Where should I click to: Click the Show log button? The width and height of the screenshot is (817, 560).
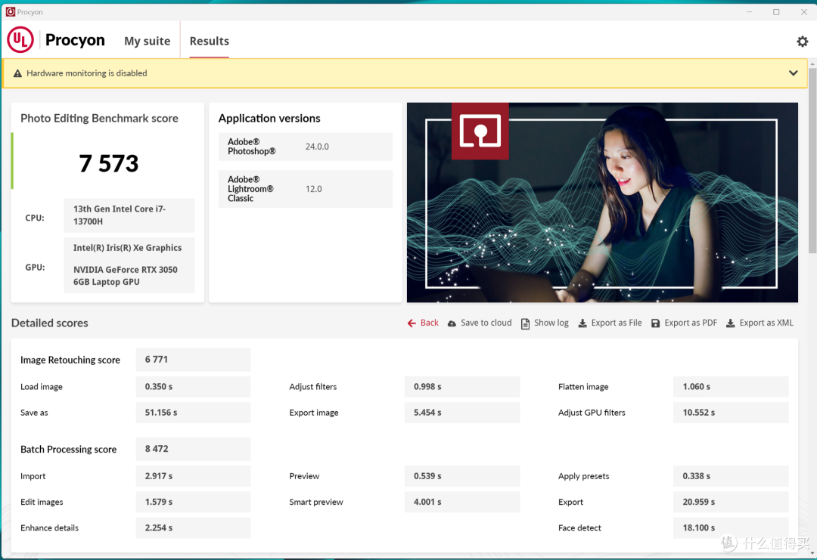click(x=545, y=323)
